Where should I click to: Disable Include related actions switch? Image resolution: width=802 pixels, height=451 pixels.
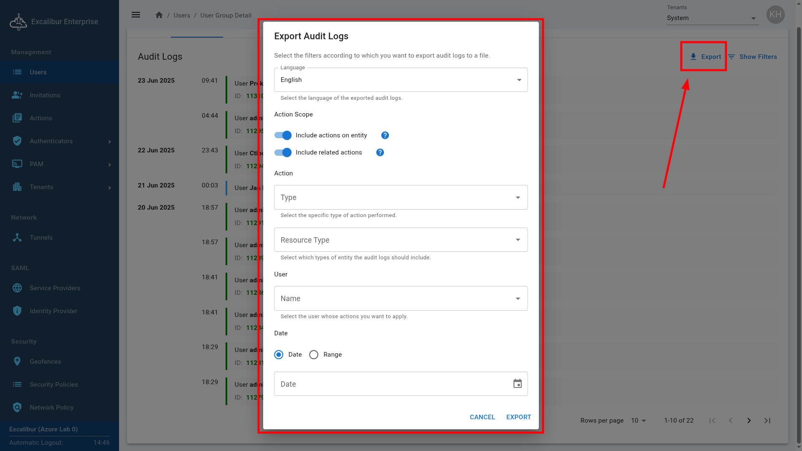click(x=283, y=152)
